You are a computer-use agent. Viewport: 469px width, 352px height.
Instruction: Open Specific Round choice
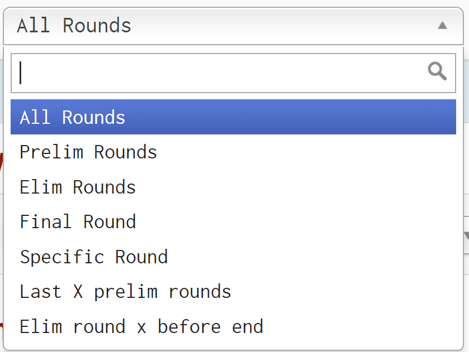[94, 257]
